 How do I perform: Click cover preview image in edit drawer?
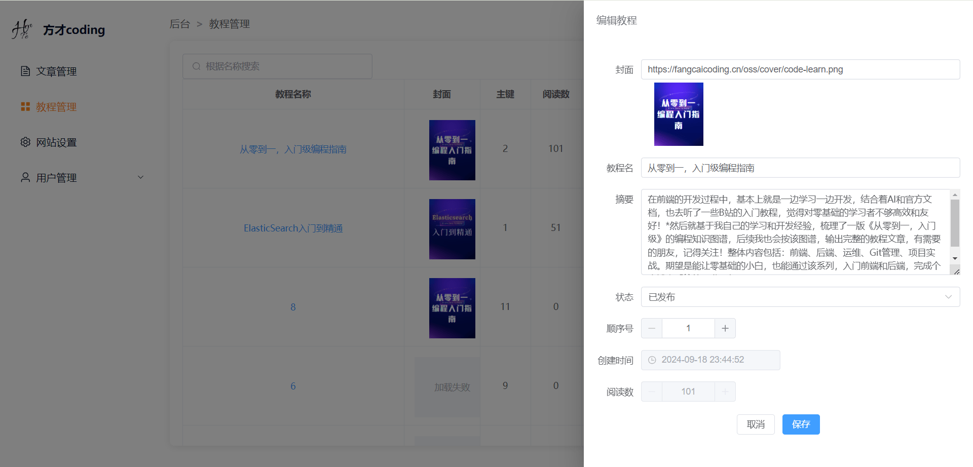coord(679,114)
